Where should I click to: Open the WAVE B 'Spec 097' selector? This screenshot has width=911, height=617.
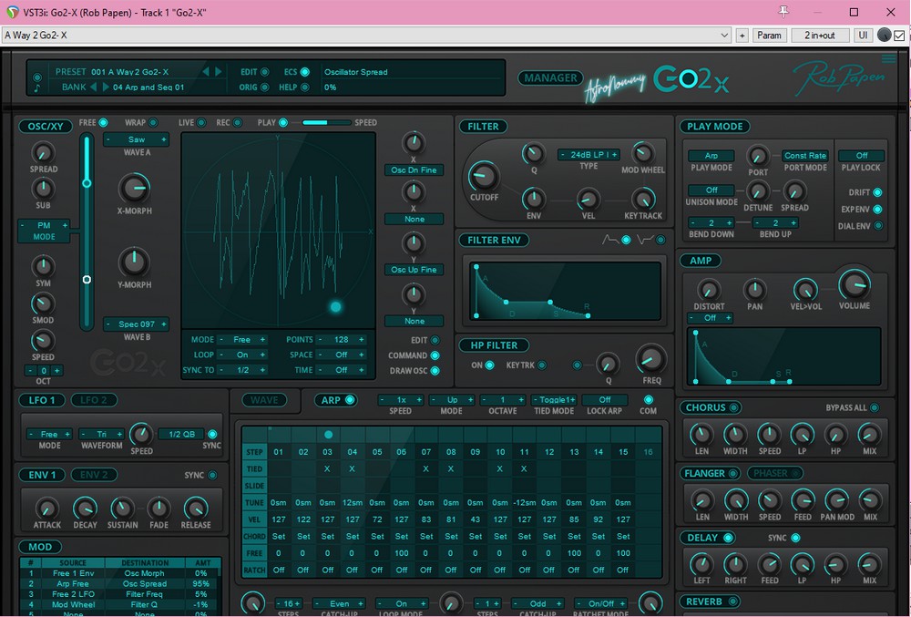tap(136, 324)
